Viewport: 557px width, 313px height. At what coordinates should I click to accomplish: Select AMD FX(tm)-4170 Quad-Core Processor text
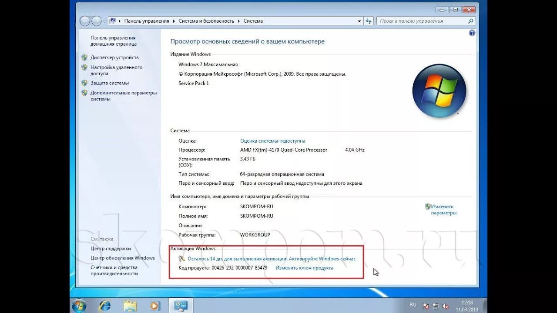[x=284, y=150]
